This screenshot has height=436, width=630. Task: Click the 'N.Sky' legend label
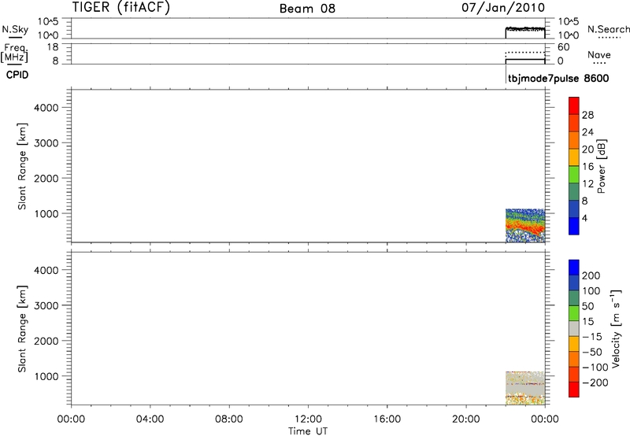click(x=15, y=29)
